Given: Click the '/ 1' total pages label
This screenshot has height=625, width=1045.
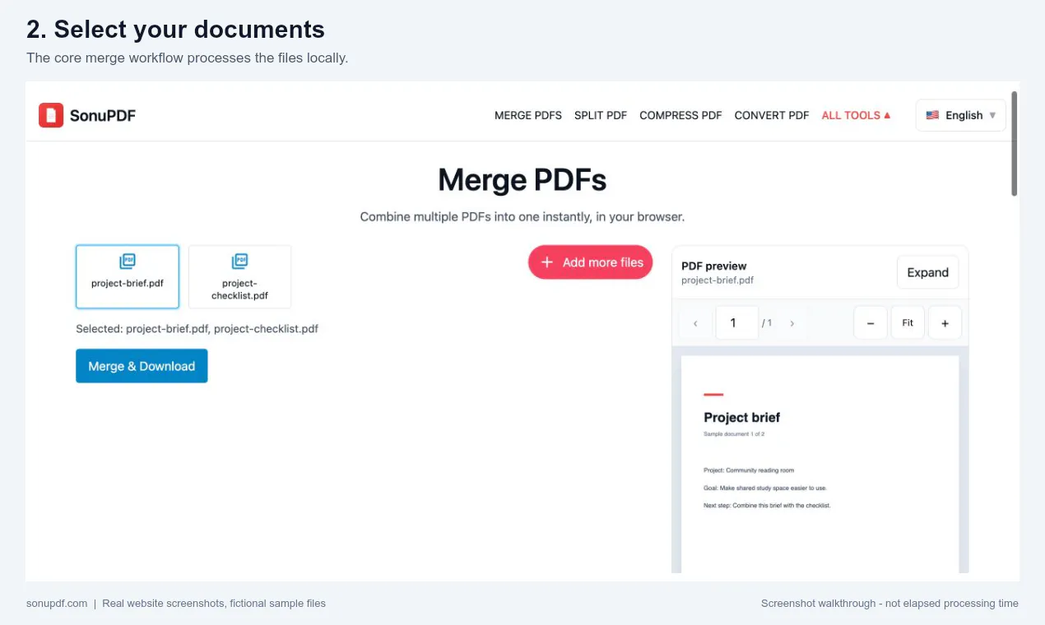Looking at the screenshot, I should (767, 323).
